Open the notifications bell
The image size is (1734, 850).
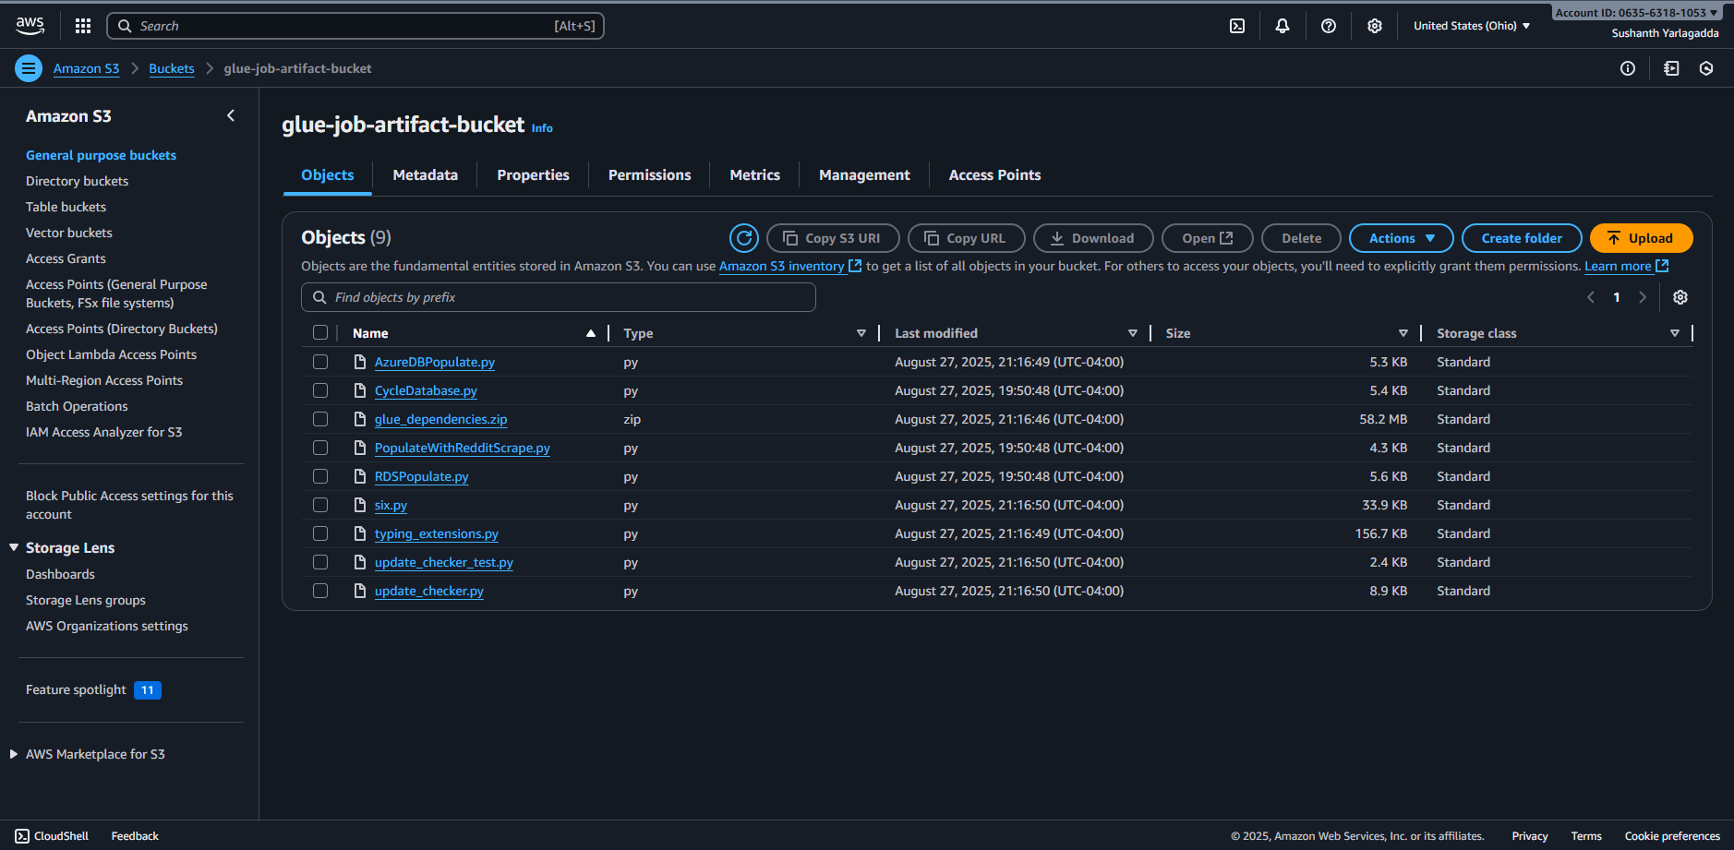(1282, 26)
